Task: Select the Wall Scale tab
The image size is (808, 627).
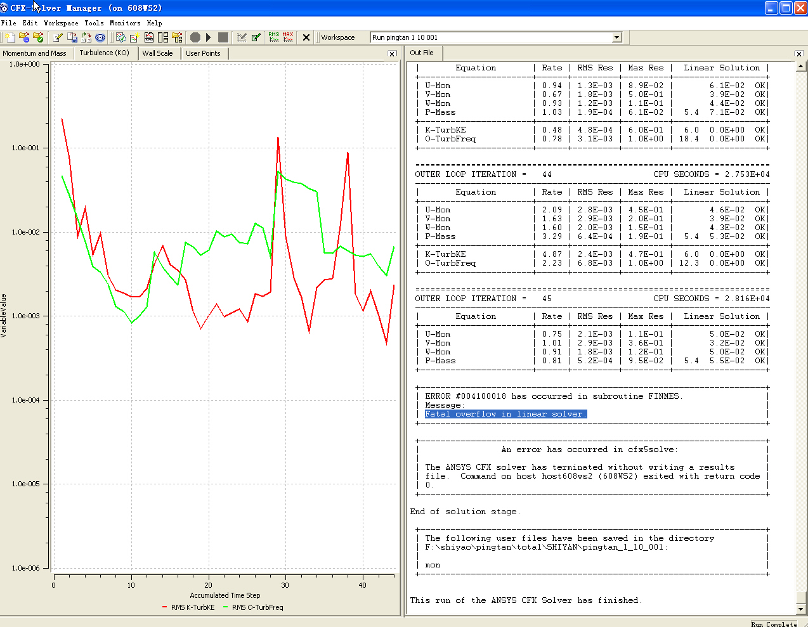Action: tap(157, 53)
